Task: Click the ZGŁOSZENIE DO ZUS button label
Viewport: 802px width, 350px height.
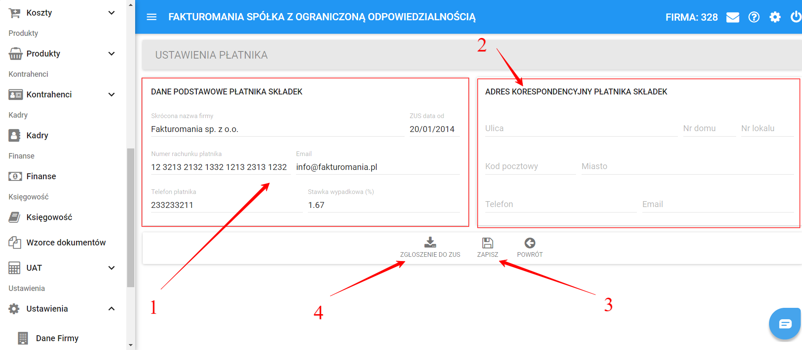Action: click(430, 255)
